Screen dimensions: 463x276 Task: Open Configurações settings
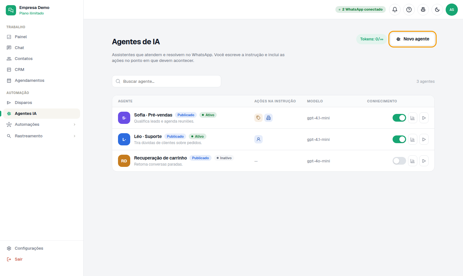click(42, 248)
